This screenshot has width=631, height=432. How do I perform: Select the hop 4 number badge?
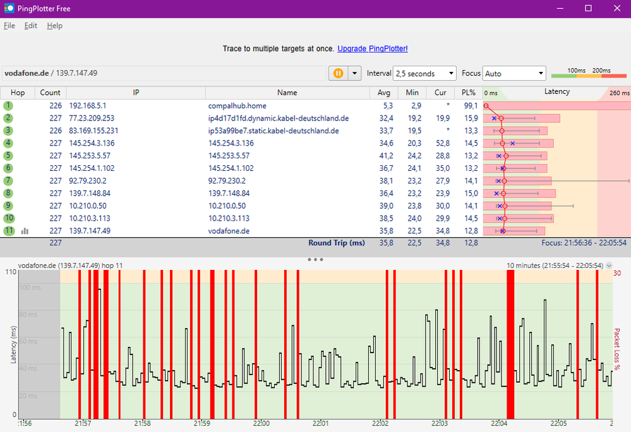8,143
